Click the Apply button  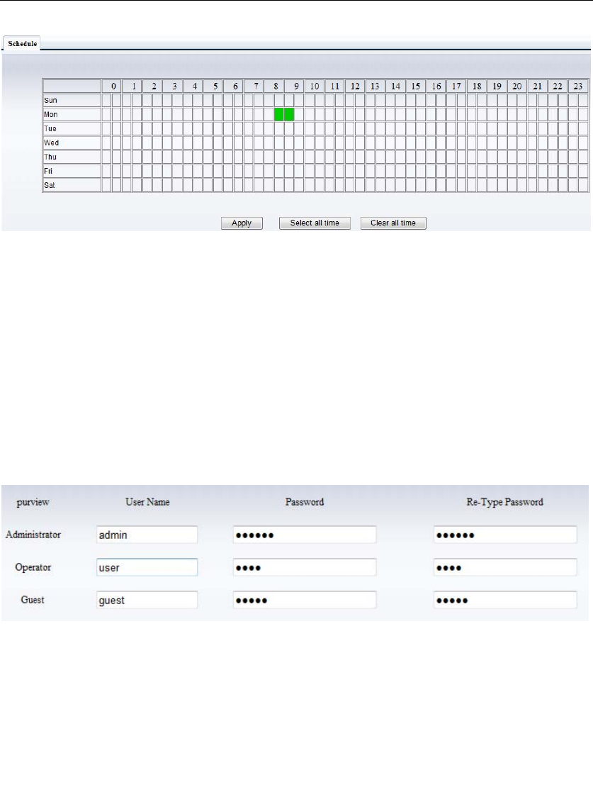(x=242, y=223)
